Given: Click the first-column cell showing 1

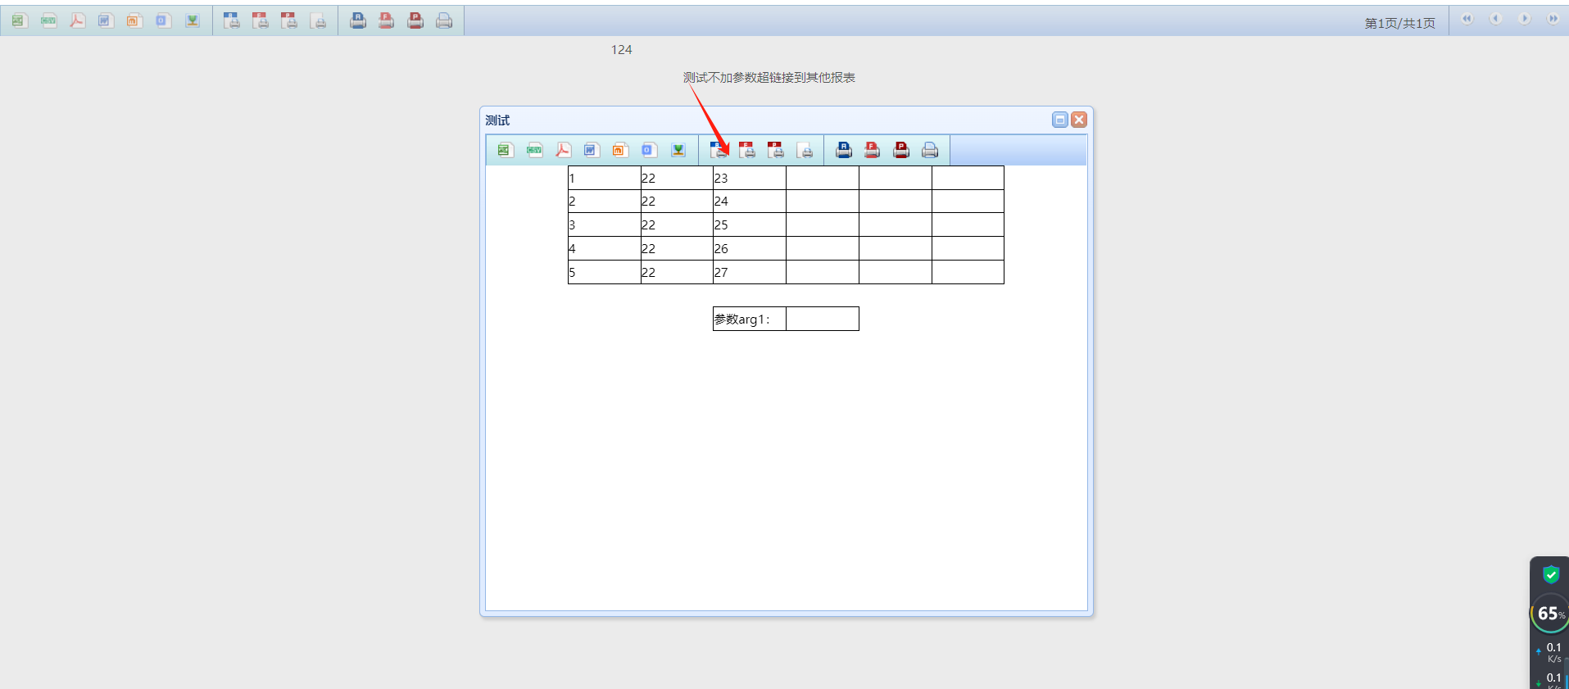Looking at the screenshot, I should point(605,178).
